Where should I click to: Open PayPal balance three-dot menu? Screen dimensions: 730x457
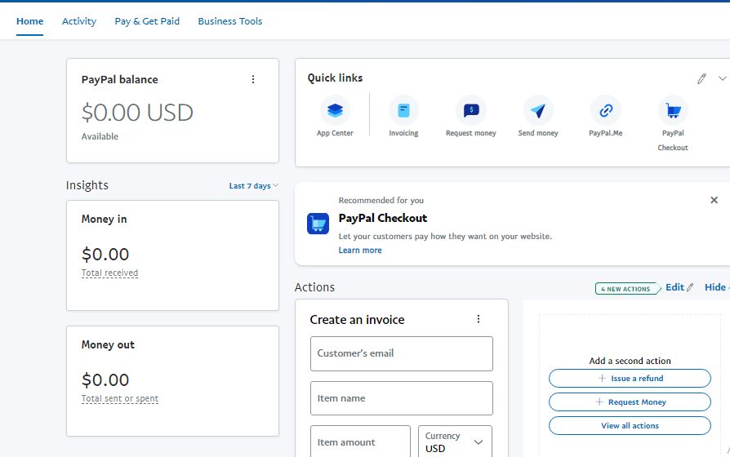point(253,79)
